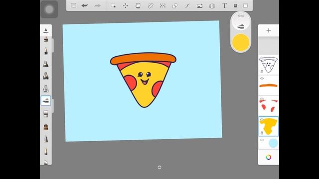Open the main menu list icon
This screenshot has width=319, height=179.
point(73,5)
